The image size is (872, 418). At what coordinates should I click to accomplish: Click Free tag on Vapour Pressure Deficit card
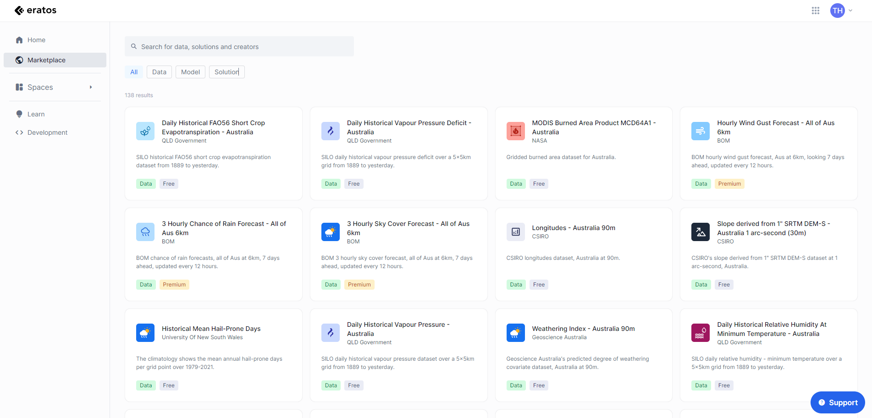(353, 184)
